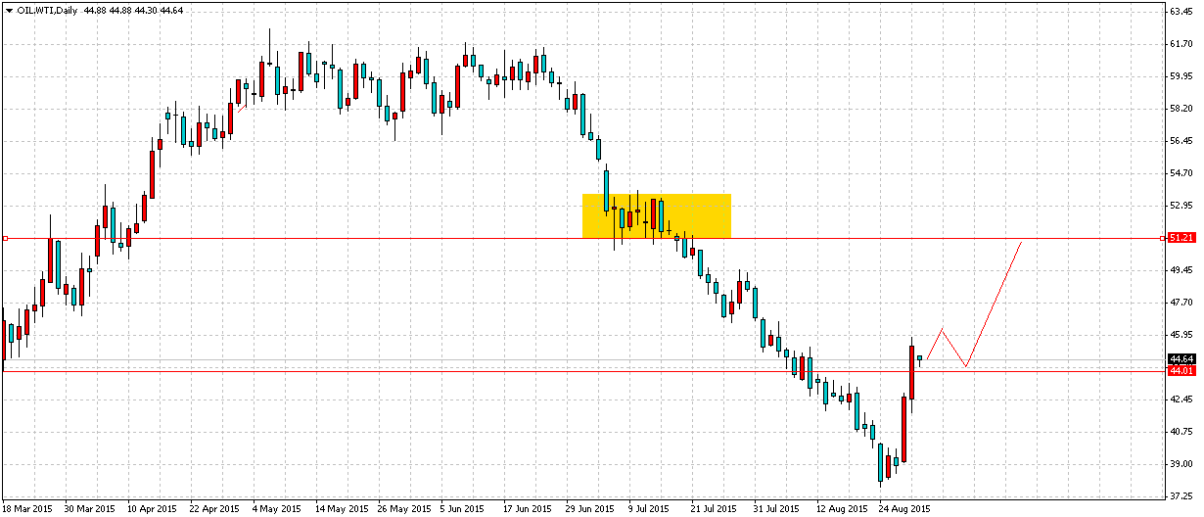
Task: Click the 9 Jul 2015 date label
Action: click(x=648, y=509)
